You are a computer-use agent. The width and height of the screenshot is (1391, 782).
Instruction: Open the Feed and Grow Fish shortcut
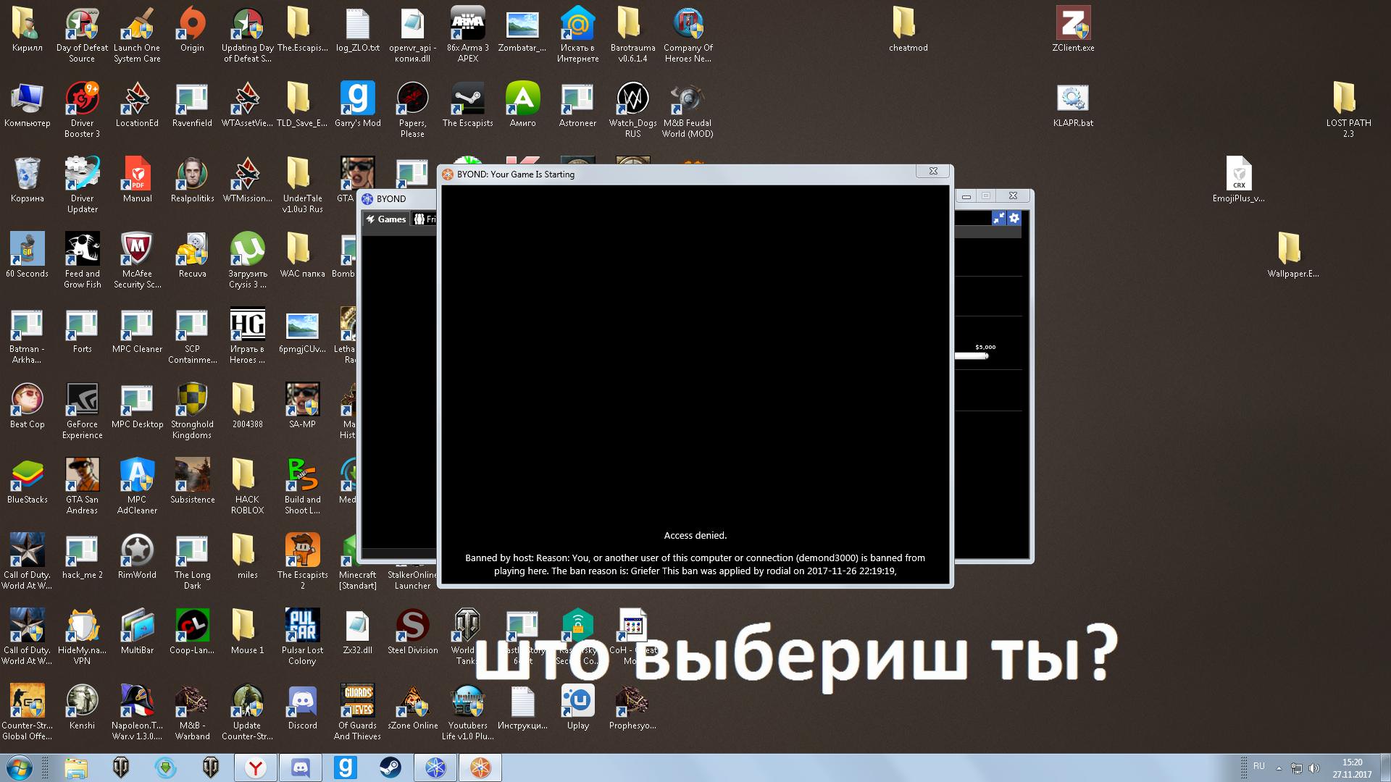82,261
